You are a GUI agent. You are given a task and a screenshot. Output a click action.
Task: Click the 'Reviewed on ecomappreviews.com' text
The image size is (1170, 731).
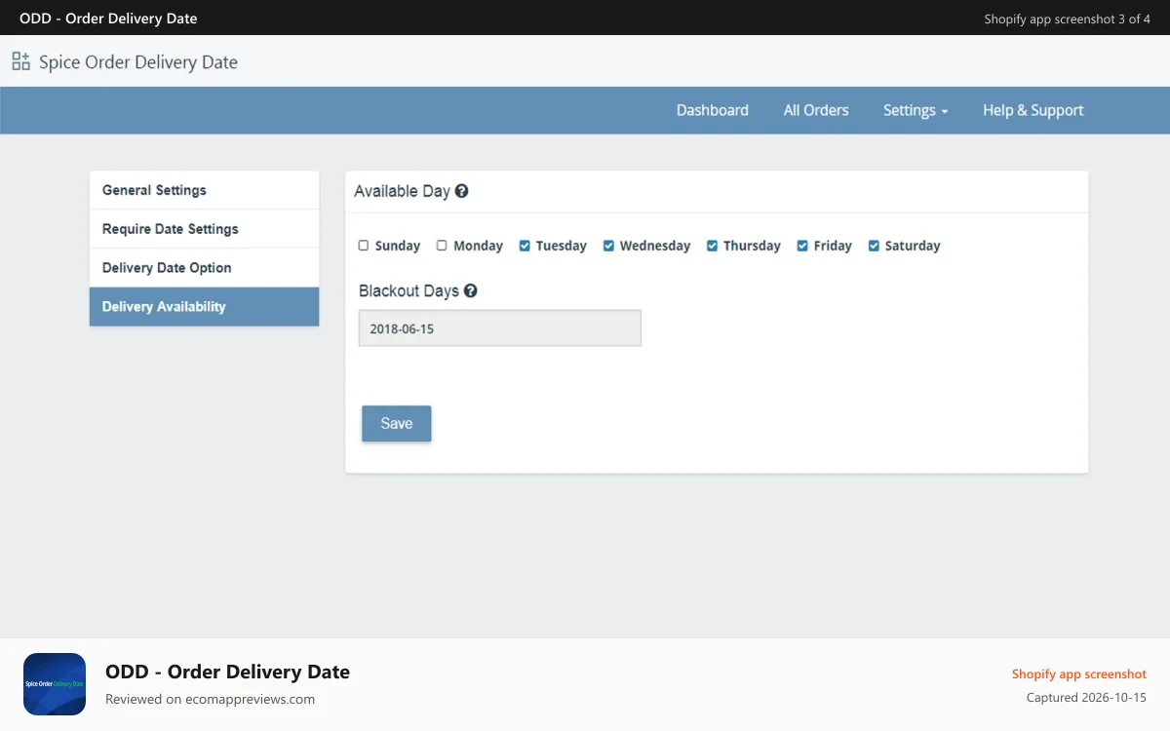point(210,699)
